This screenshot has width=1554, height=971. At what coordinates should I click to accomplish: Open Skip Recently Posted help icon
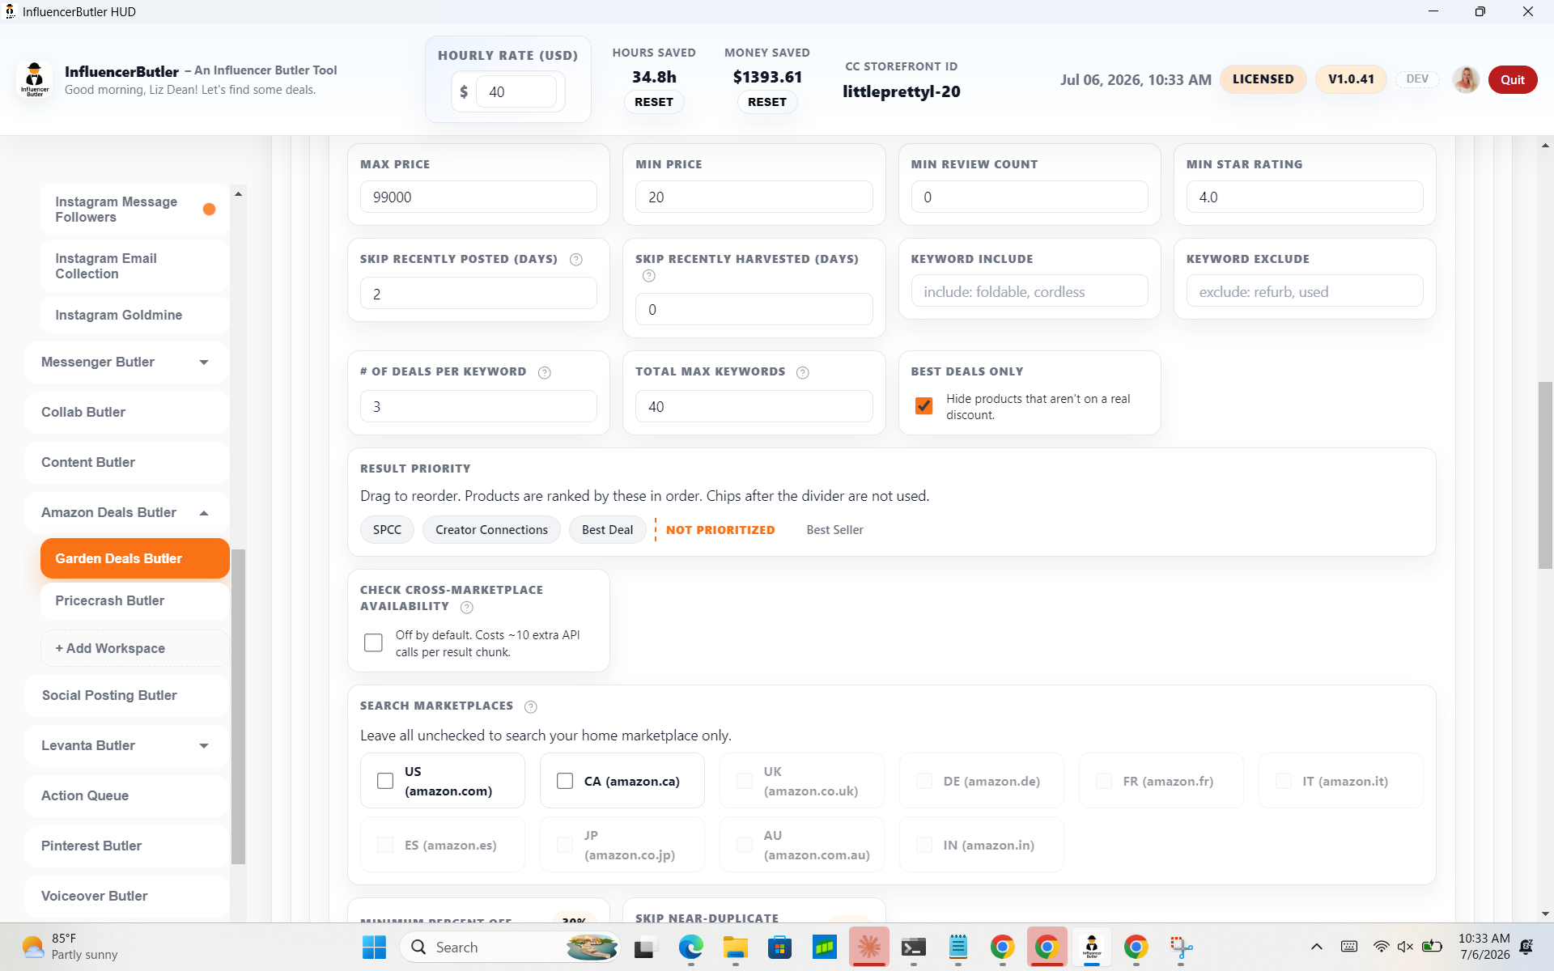click(576, 260)
